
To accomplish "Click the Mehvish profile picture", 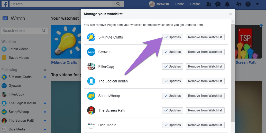I will [152, 4].
